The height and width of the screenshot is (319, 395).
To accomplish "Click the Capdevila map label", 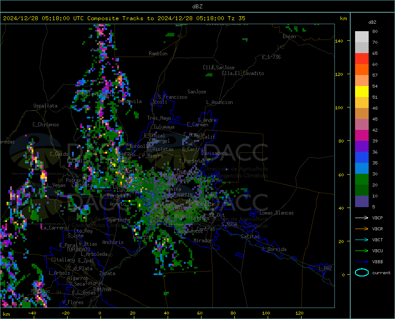I will click(129, 101).
